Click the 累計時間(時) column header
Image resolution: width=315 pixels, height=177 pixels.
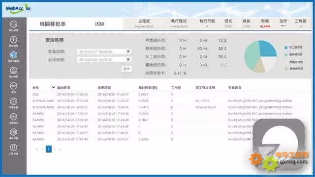click(148, 88)
